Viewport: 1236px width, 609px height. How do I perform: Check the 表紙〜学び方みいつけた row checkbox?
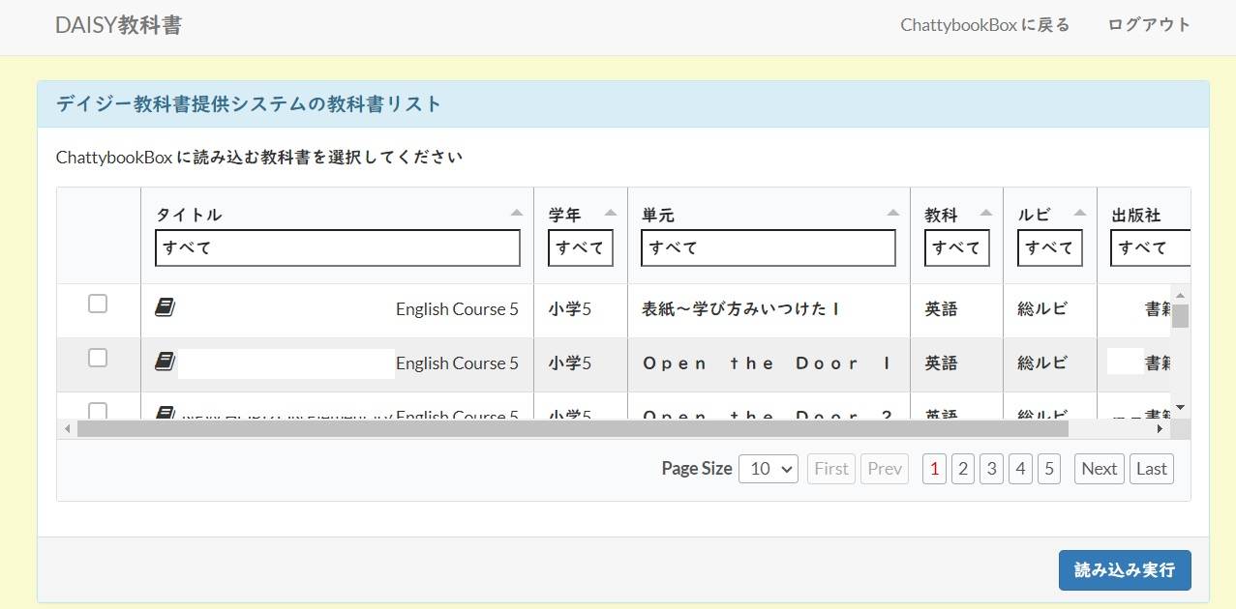[98, 304]
